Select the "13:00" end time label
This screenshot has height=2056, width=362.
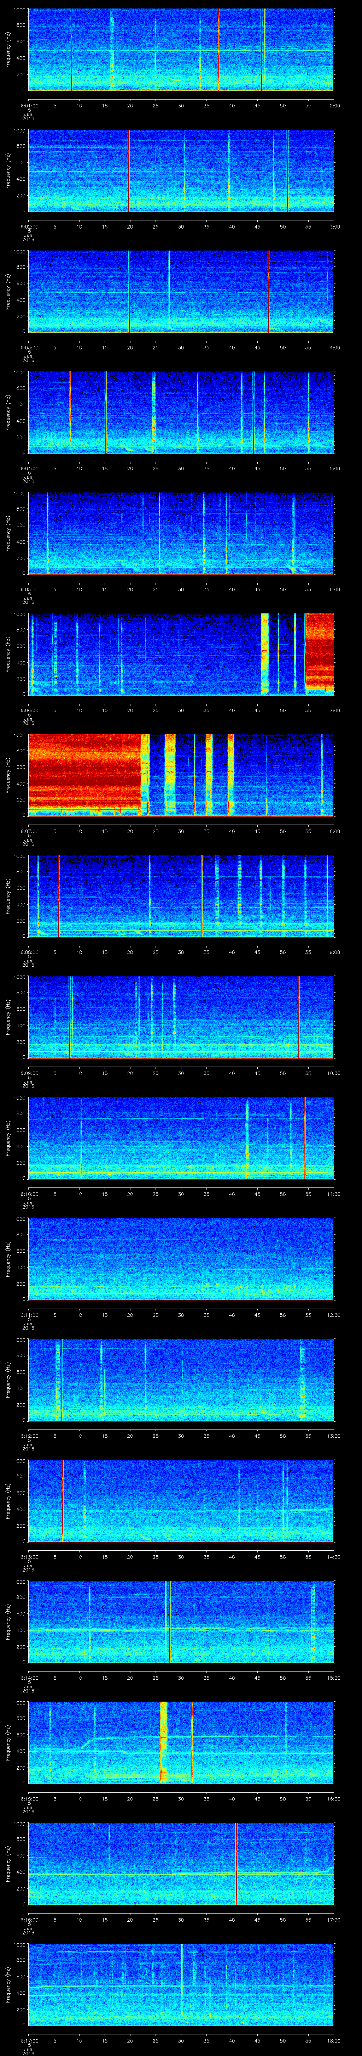coord(333,1435)
